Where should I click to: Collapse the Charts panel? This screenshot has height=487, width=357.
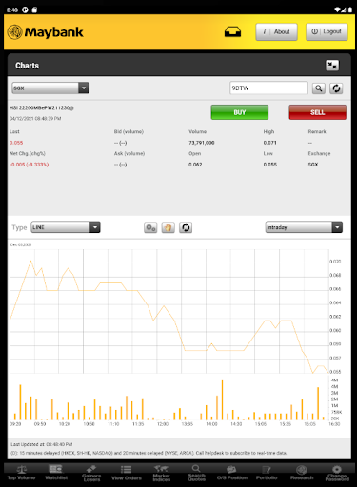point(332,66)
